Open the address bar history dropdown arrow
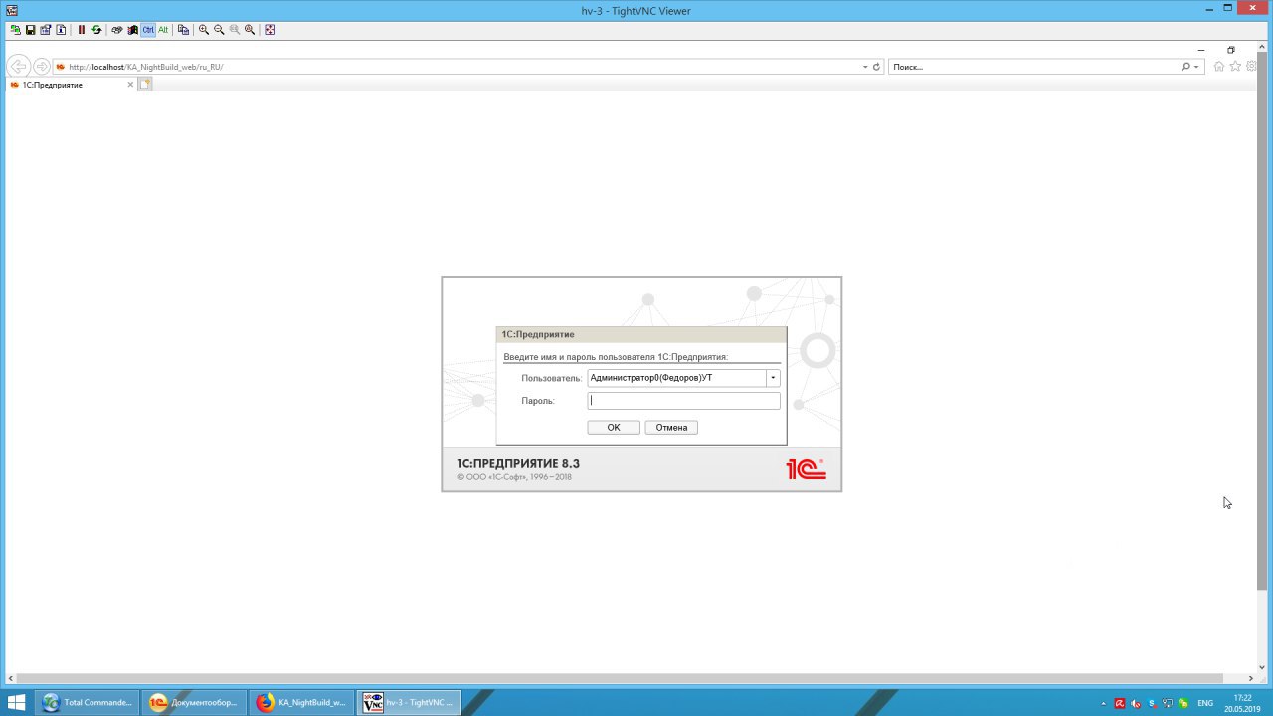 click(865, 67)
